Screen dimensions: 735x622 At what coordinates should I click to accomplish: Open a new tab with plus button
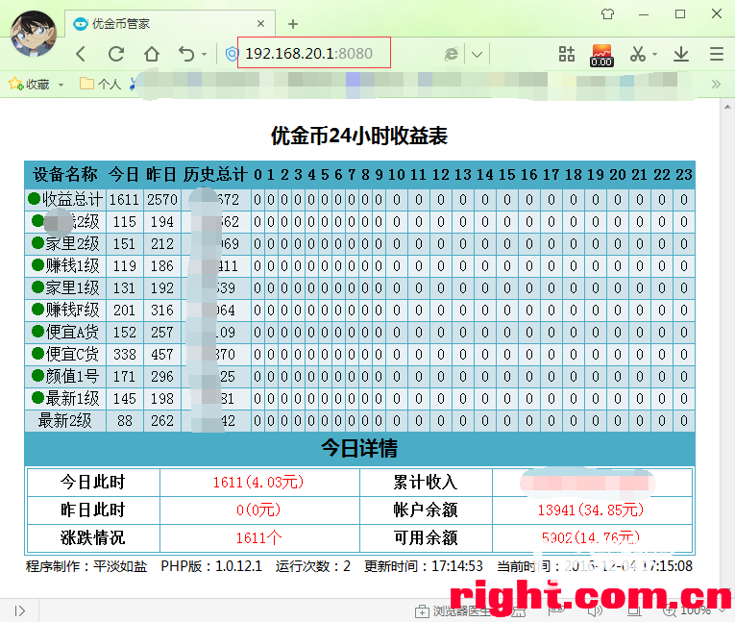(x=293, y=24)
